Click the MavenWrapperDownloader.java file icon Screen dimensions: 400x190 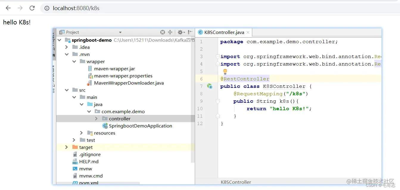tap(90, 83)
